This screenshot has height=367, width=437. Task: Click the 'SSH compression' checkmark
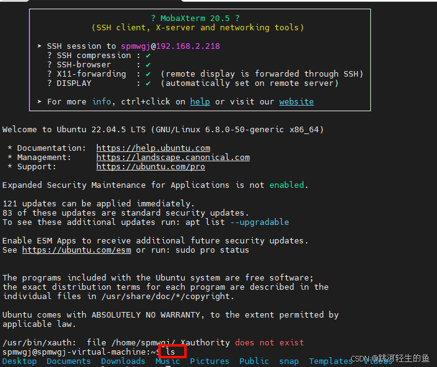tap(148, 56)
